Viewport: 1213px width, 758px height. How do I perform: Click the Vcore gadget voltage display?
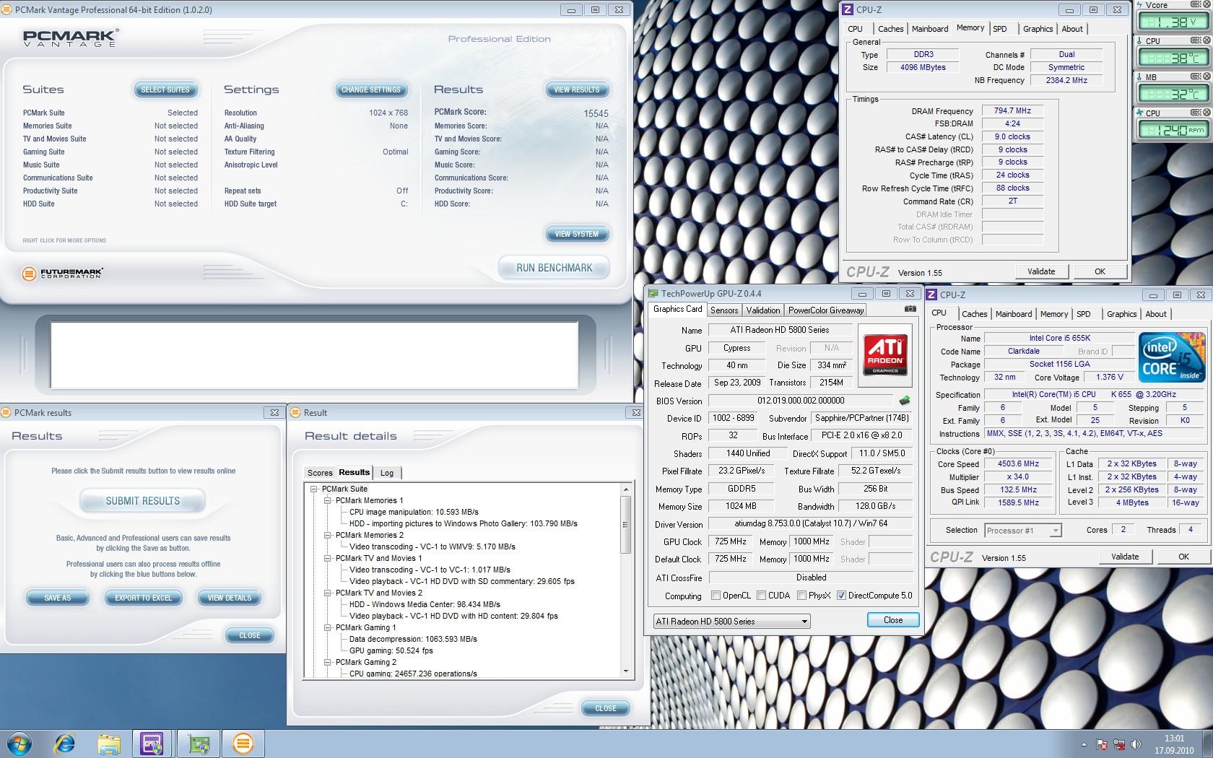[1173, 22]
